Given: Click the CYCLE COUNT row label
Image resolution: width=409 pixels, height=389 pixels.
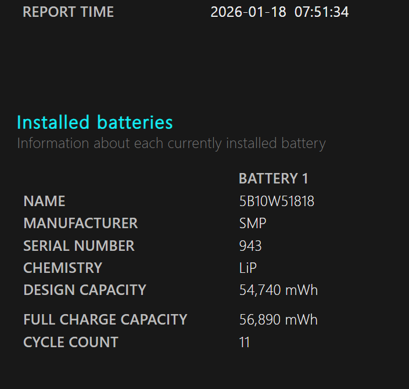Looking at the screenshot, I should click(70, 342).
